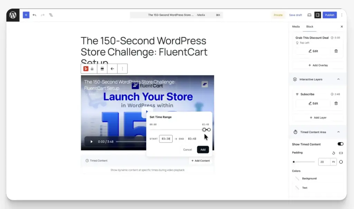Click the red video block type icon

(86, 69)
